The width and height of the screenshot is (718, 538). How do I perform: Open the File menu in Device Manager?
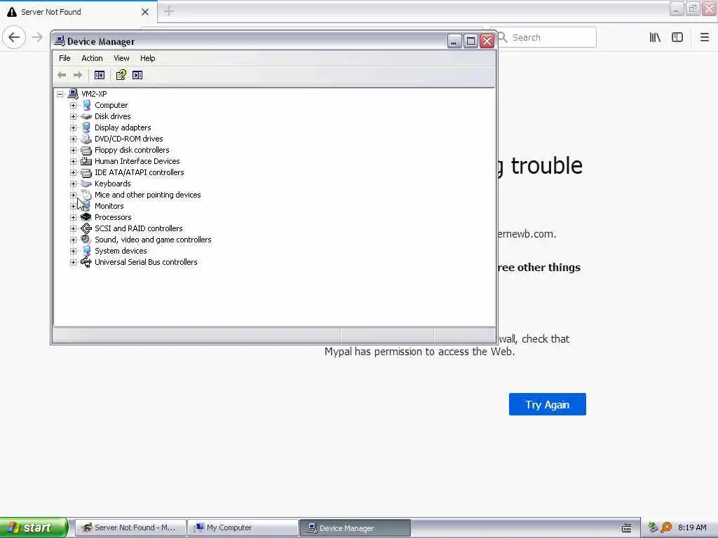click(x=65, y=58)
